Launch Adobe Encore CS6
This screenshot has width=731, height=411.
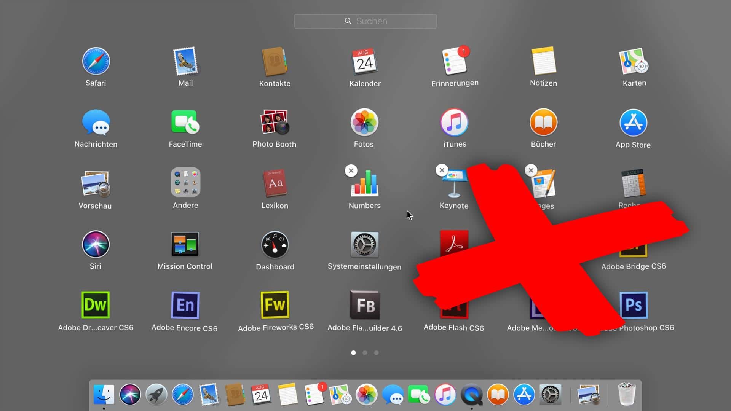point(185,305)
